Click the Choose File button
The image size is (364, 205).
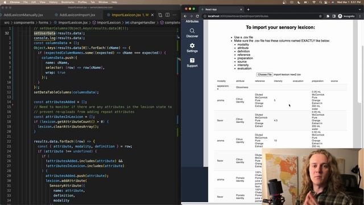264,75
